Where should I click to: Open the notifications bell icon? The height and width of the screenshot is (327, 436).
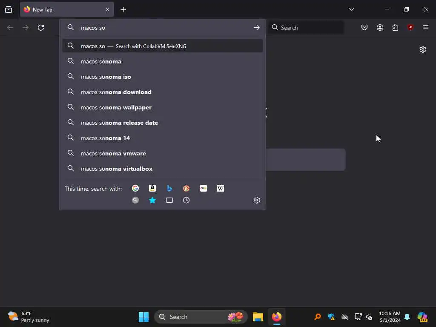point(407,317)
